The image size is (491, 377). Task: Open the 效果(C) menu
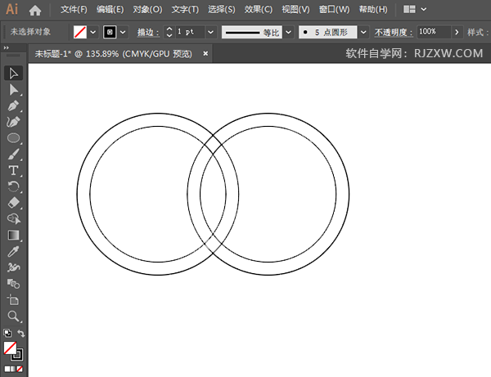pos(259,9)
